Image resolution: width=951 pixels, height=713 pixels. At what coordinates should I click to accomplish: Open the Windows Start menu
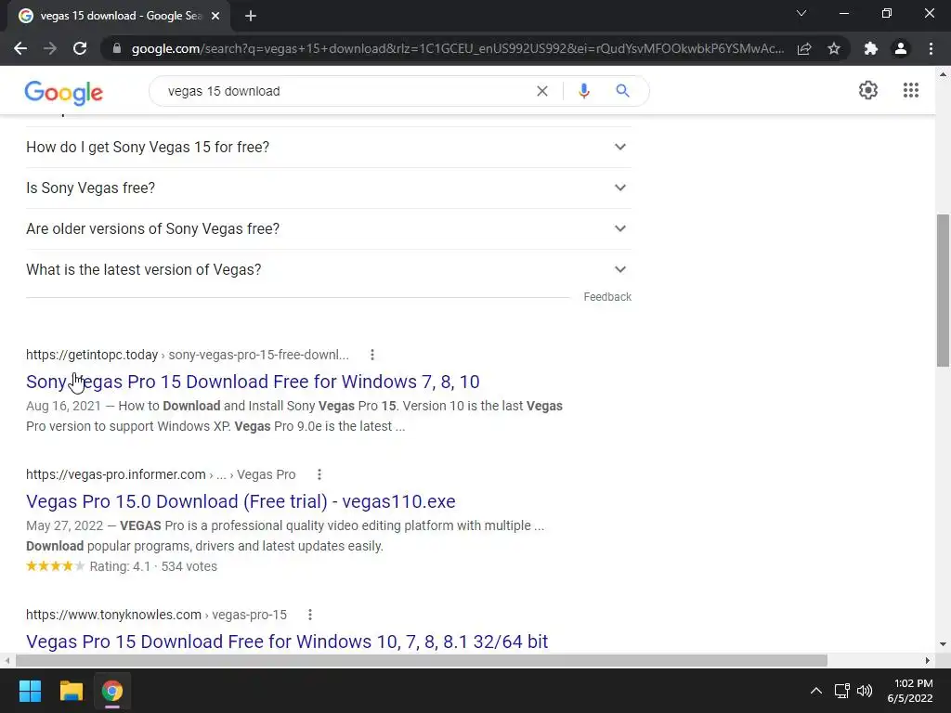(x=30, y=691)
